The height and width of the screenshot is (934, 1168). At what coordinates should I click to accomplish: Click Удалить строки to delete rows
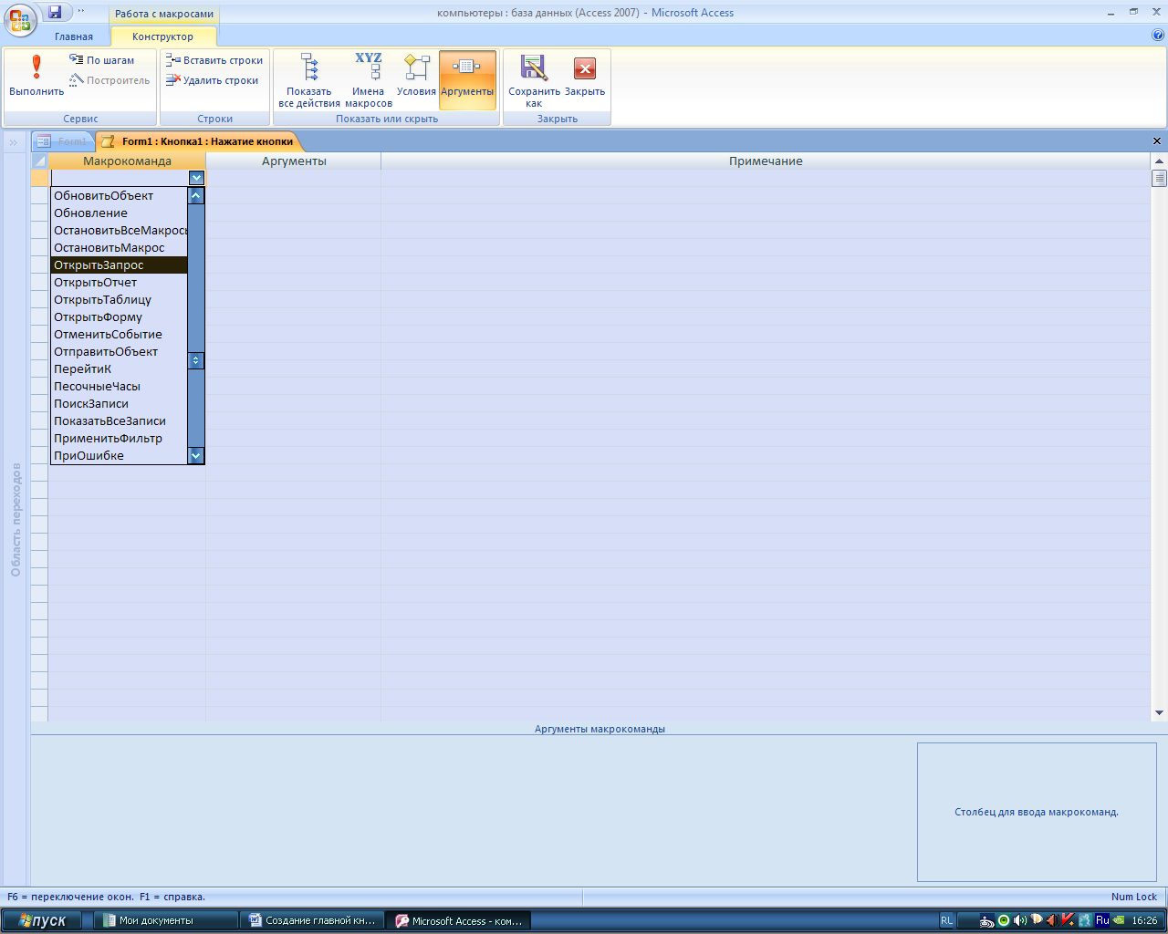point(213,80)
